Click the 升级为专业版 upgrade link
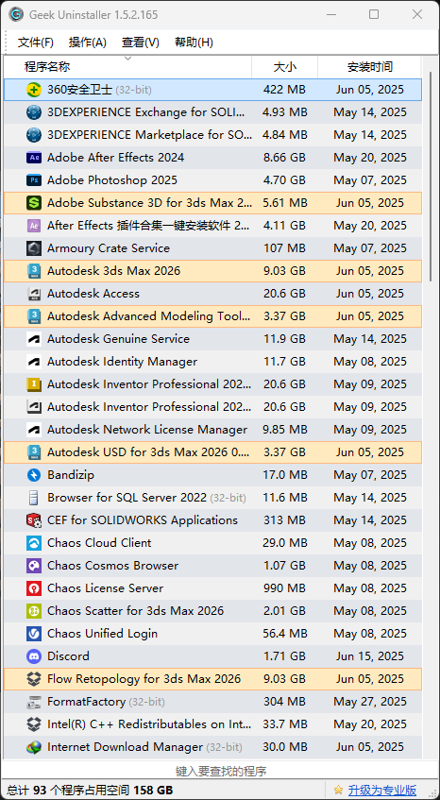 point(382,790)
